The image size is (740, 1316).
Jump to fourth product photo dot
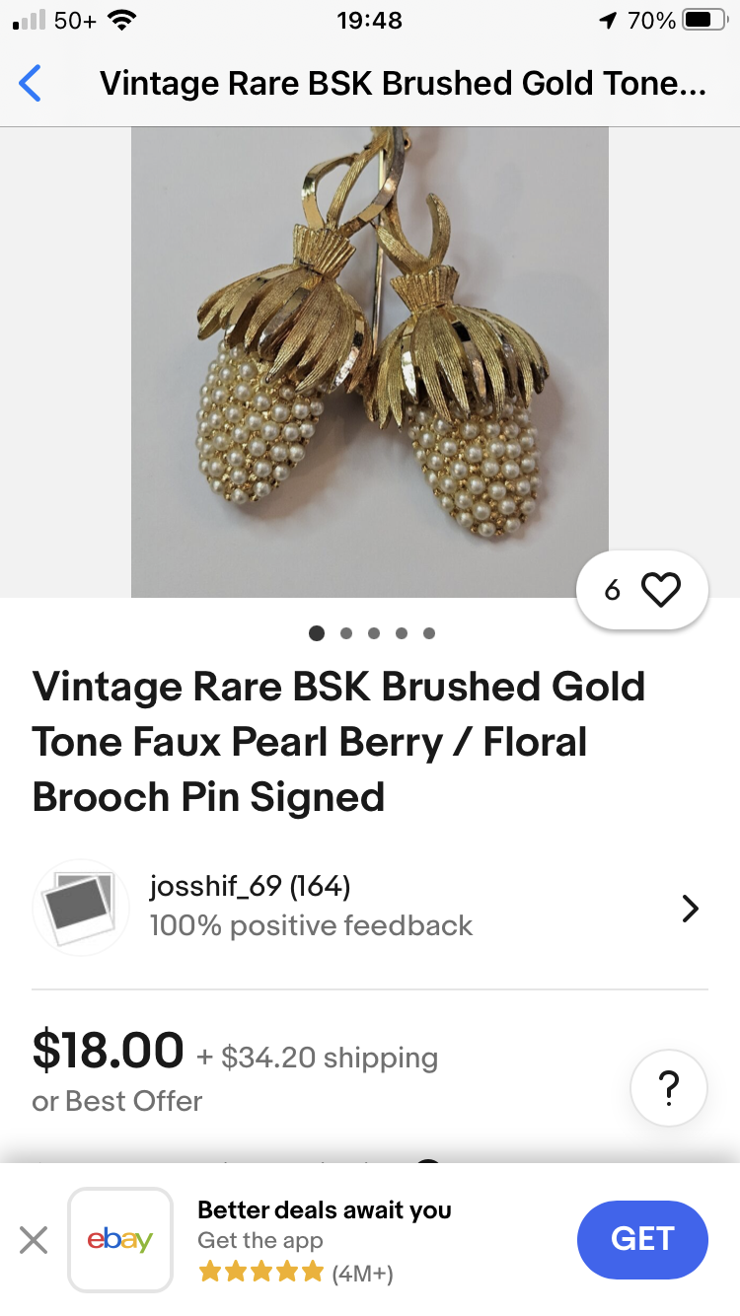(402, 633)
